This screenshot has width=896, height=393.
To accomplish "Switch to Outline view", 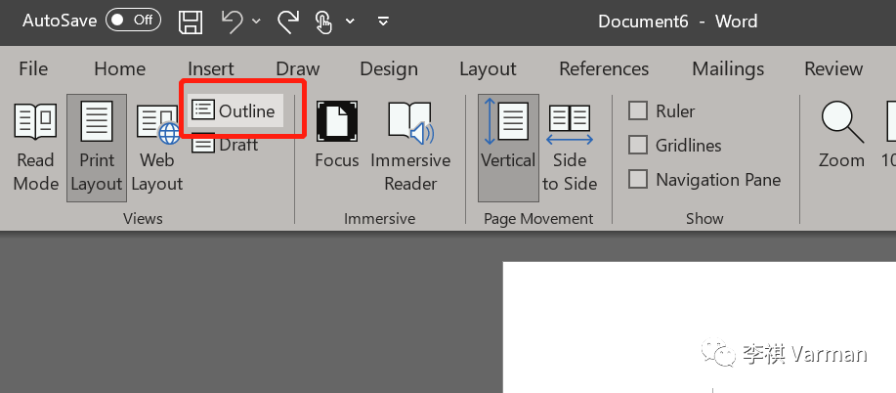I will pos(235,110).
